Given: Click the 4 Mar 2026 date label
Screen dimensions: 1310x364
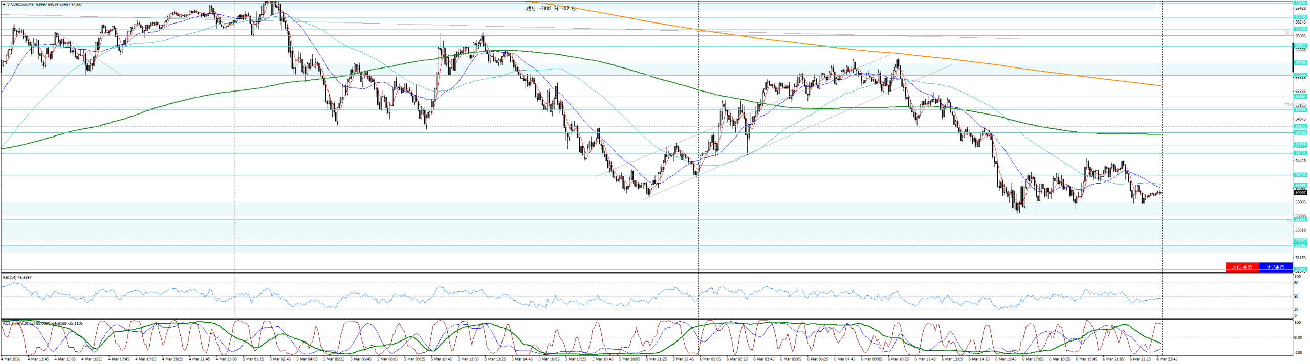Looking at the screenshot, I should 11,359.
